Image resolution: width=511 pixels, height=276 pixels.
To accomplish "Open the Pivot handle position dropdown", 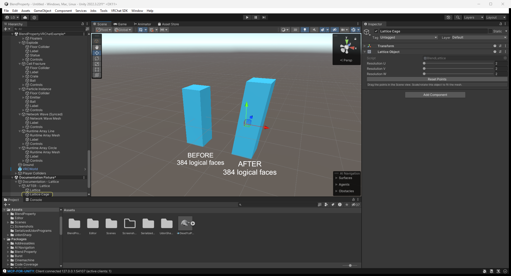I will point(103,30).
